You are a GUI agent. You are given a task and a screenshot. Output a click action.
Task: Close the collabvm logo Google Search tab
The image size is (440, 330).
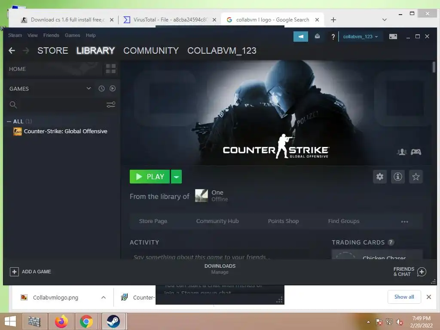tap(317, 20)
